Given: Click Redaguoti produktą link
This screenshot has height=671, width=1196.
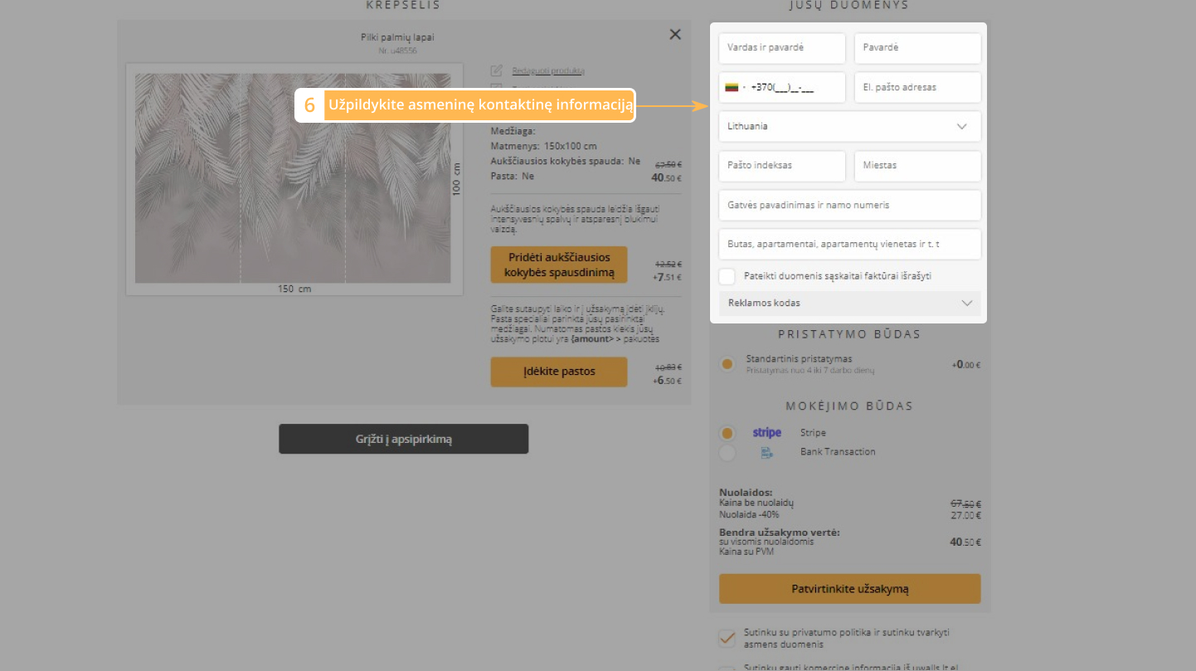Looking at the screenshot, I should (x=548, y=71).
